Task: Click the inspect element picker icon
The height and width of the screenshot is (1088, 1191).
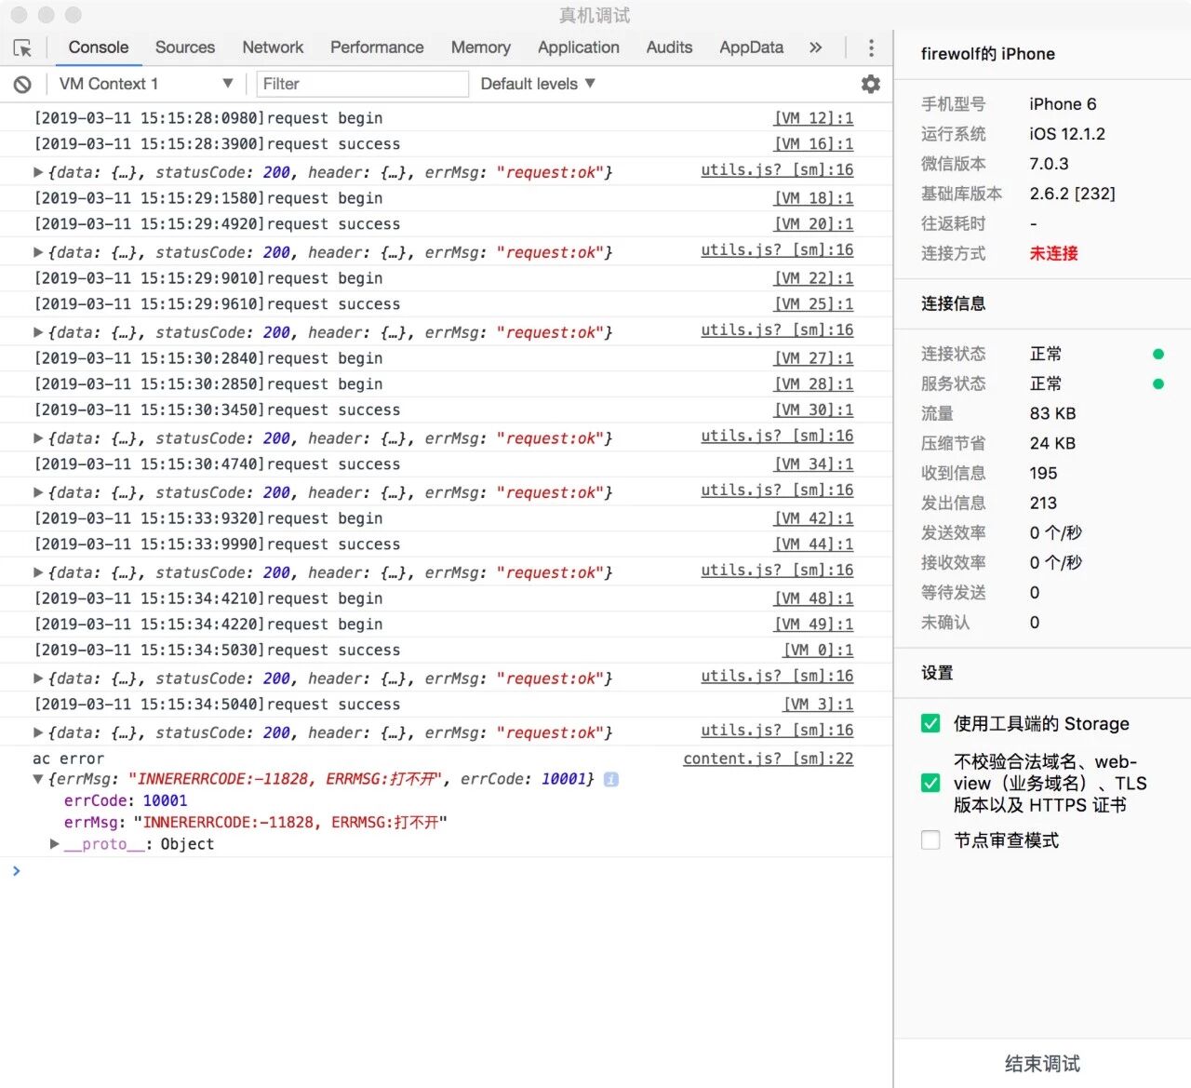Action: (x=23, y=47)
